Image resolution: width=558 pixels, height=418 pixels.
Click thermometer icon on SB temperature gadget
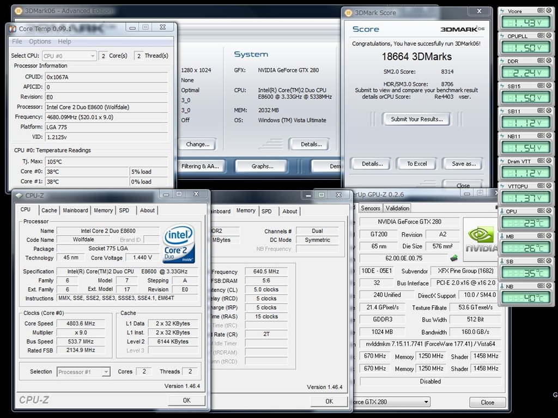502,261
